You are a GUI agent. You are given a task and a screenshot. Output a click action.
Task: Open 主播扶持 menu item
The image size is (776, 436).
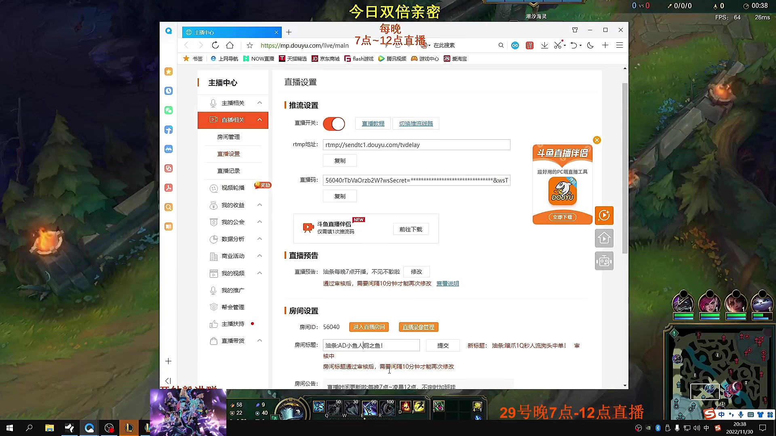[233, 324]
